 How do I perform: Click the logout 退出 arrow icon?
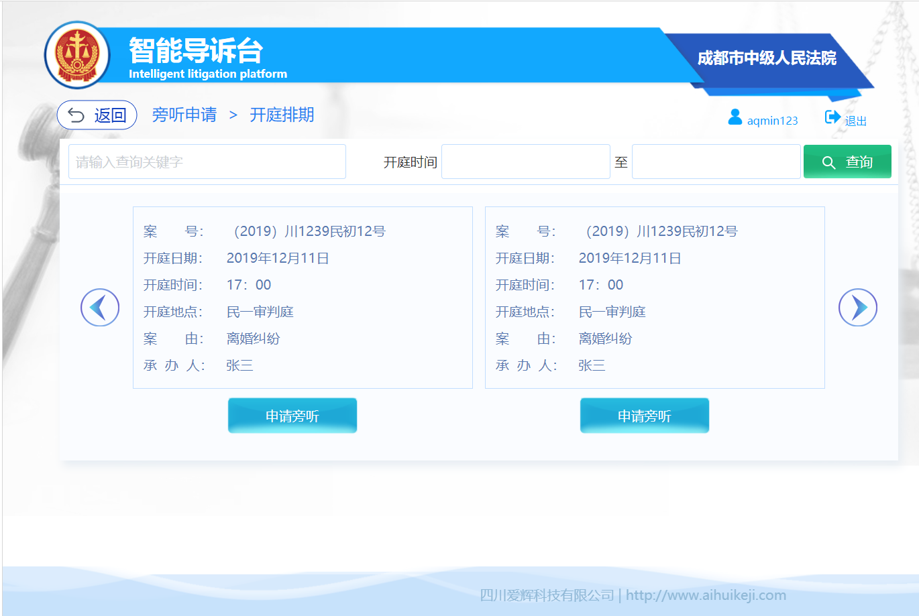[832, 117]
